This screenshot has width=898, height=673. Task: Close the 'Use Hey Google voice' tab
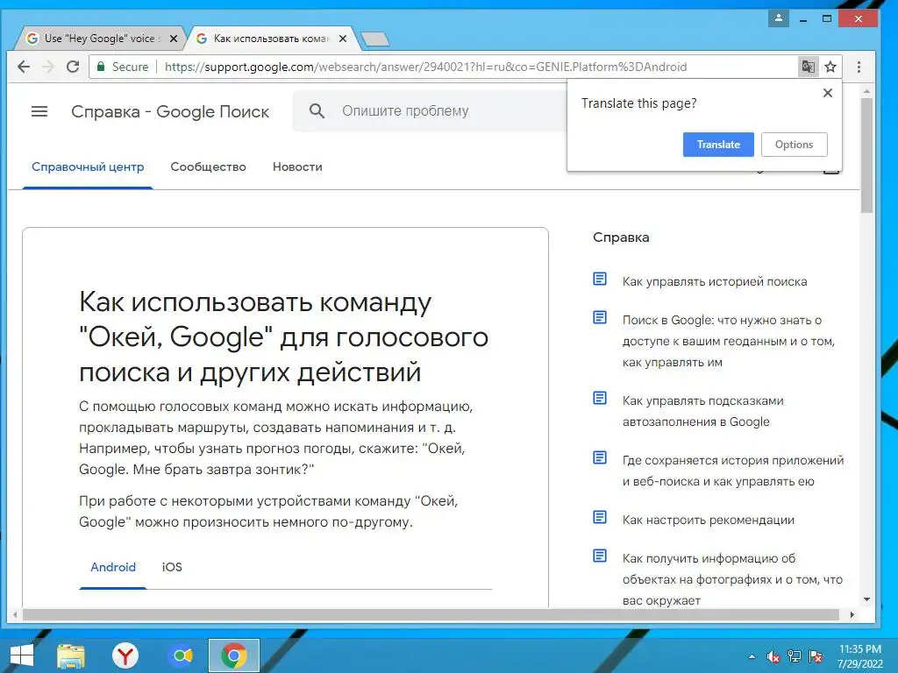(174, 39)
